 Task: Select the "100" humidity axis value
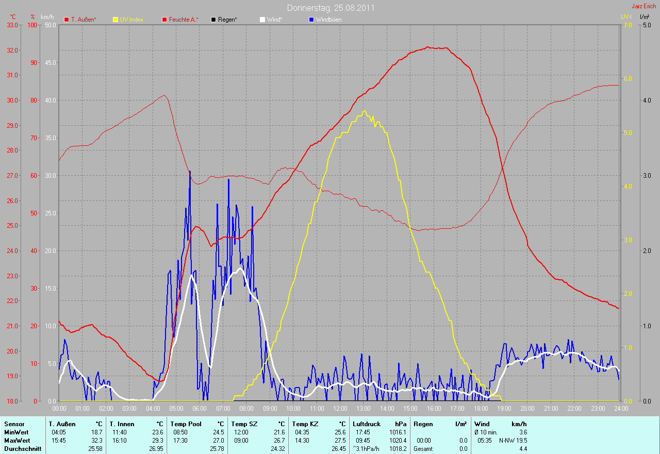pos(33,25)
